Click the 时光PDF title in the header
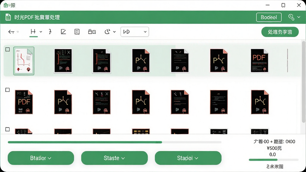This screenshot has width=306, height=172. click(37, 17)
